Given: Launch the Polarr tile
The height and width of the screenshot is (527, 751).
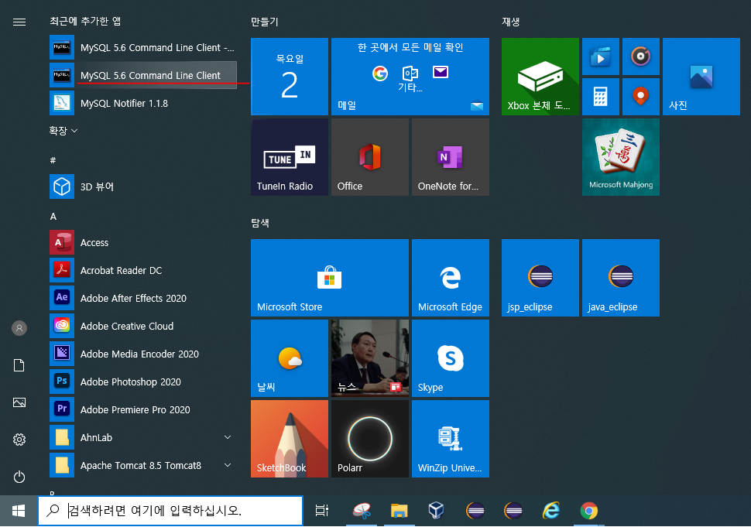Looking at the screenshot, I should point(370,439).
